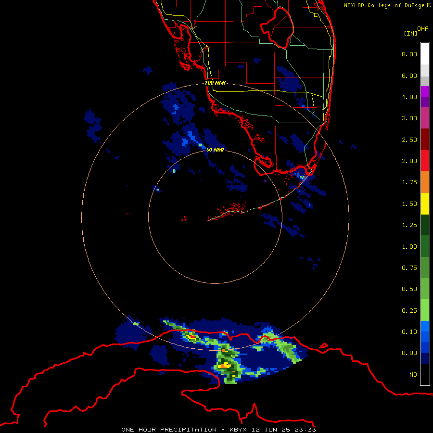Click the 0.00 legend value
433x433 pixels.
(409, 353)
